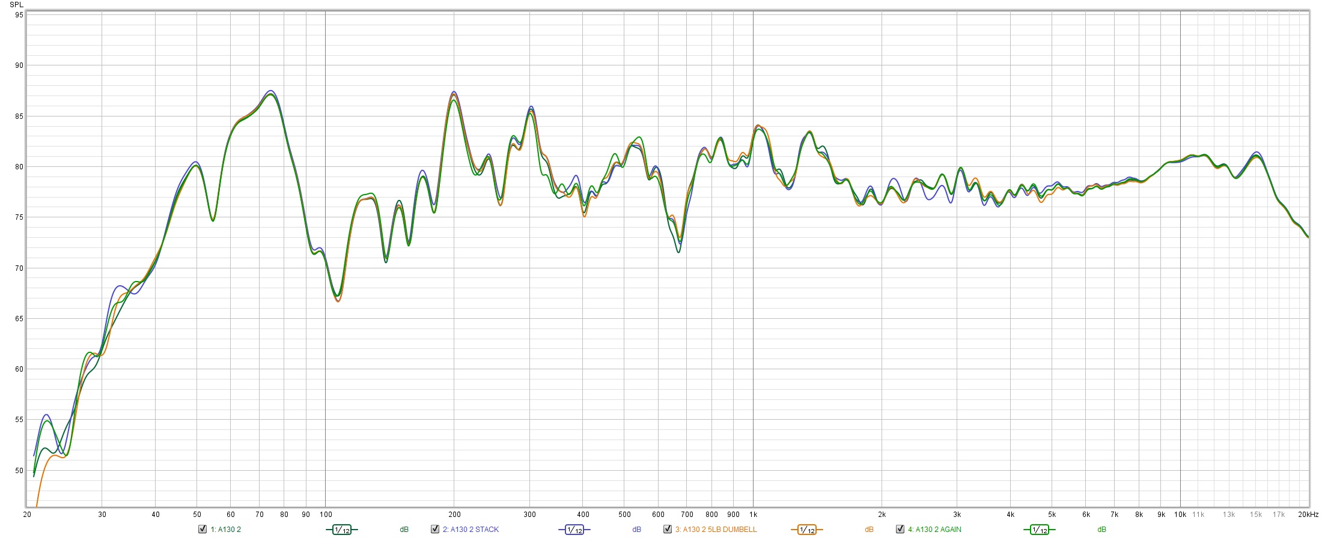The height and width of the screenshot is (538, 1322).
Task: Click the 20kHz frequency axis label
Action: pos(1308,515)
